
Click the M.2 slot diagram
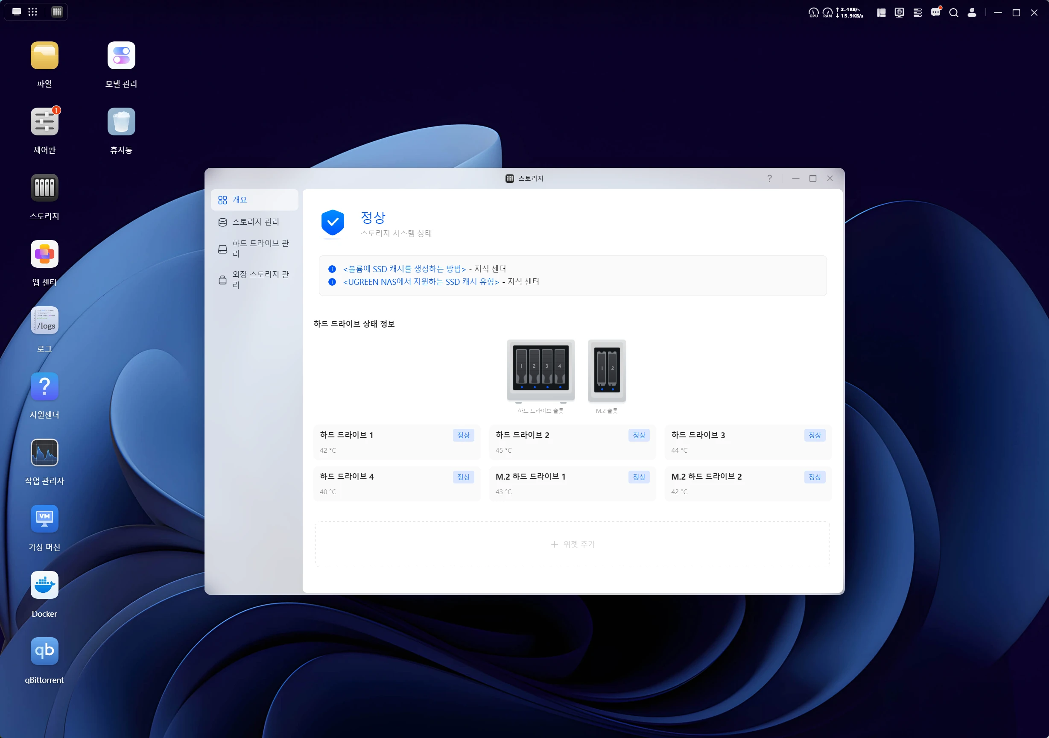click(x=607, y=372)
